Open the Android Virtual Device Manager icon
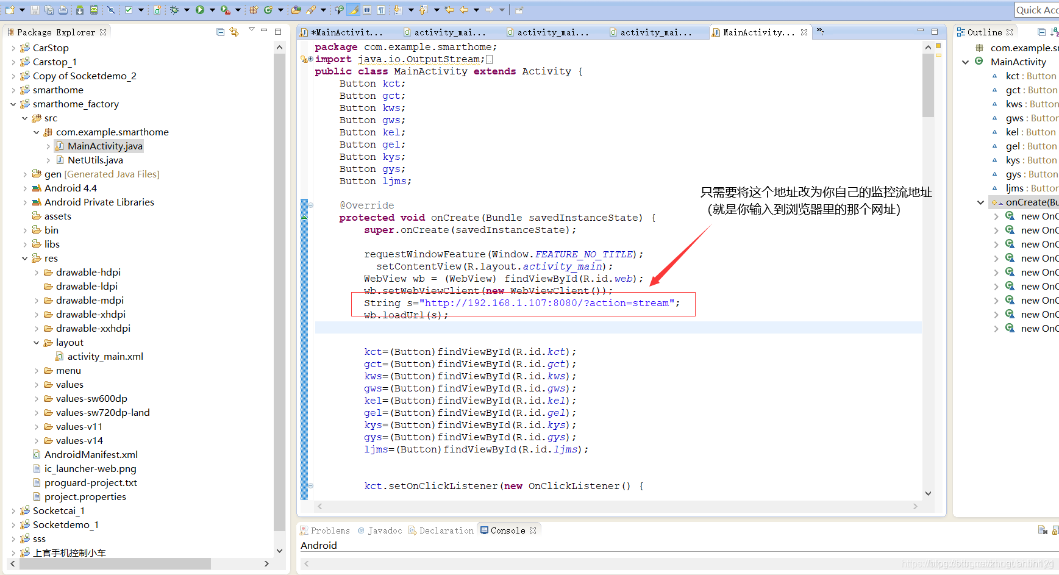The height and width of the screenshot is (575, 1059). tap(94, 10)
